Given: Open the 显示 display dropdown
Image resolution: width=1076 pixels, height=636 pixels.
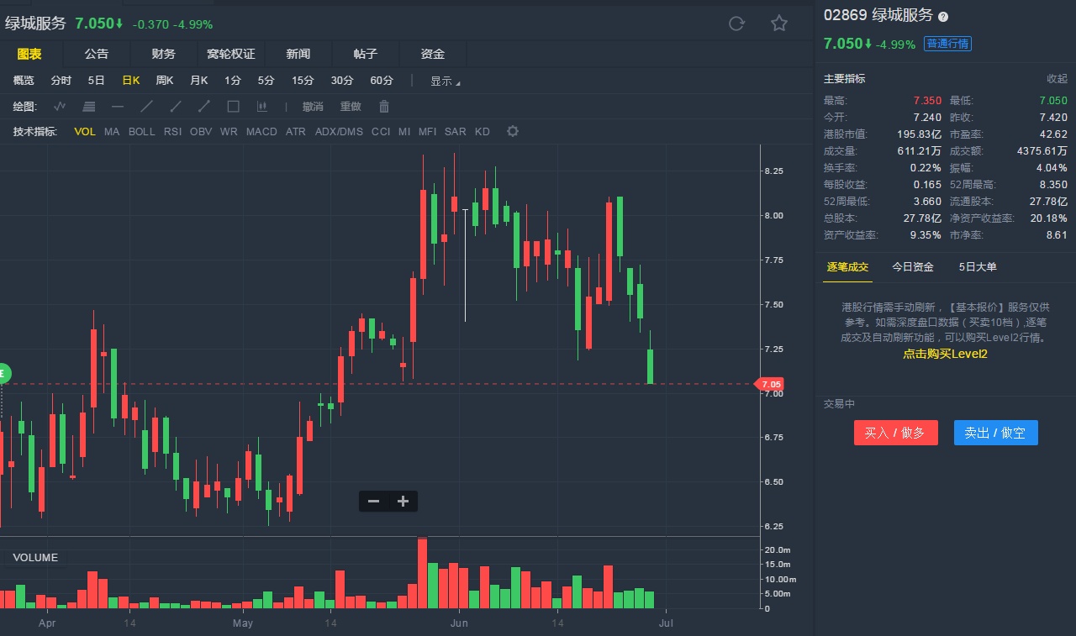Looking at the screenshot, I should point(445,81).
